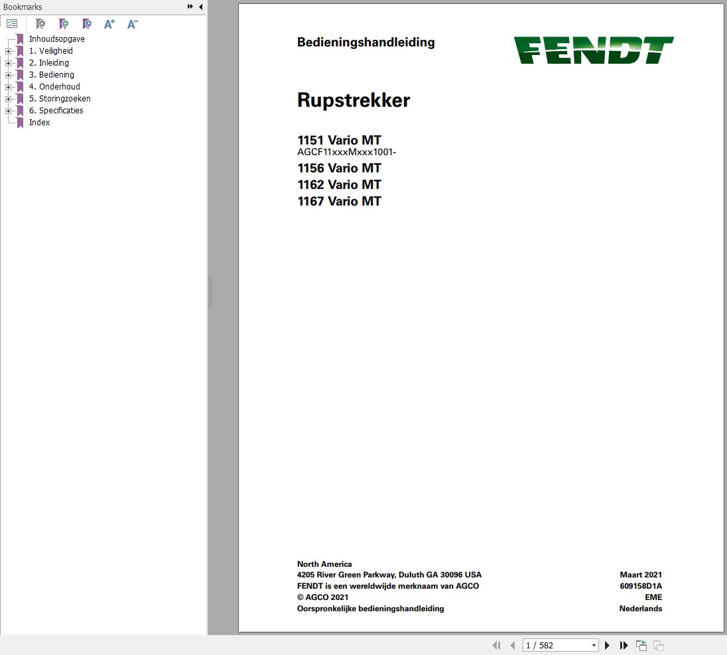Expand the 6. Specificaties bookmark
The height and width of the screenshot is (655, 727).
9,111
